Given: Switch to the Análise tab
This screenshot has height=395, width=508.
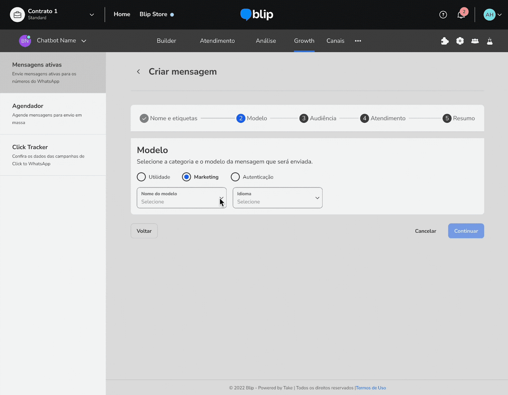Looking at the screenshot, I should (266, 41).
